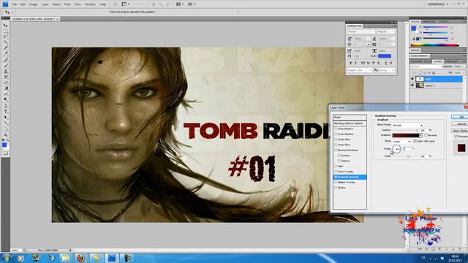Hide the text layer via its eye icon
This screenshot has width=468, height=263.
[412, 79]
